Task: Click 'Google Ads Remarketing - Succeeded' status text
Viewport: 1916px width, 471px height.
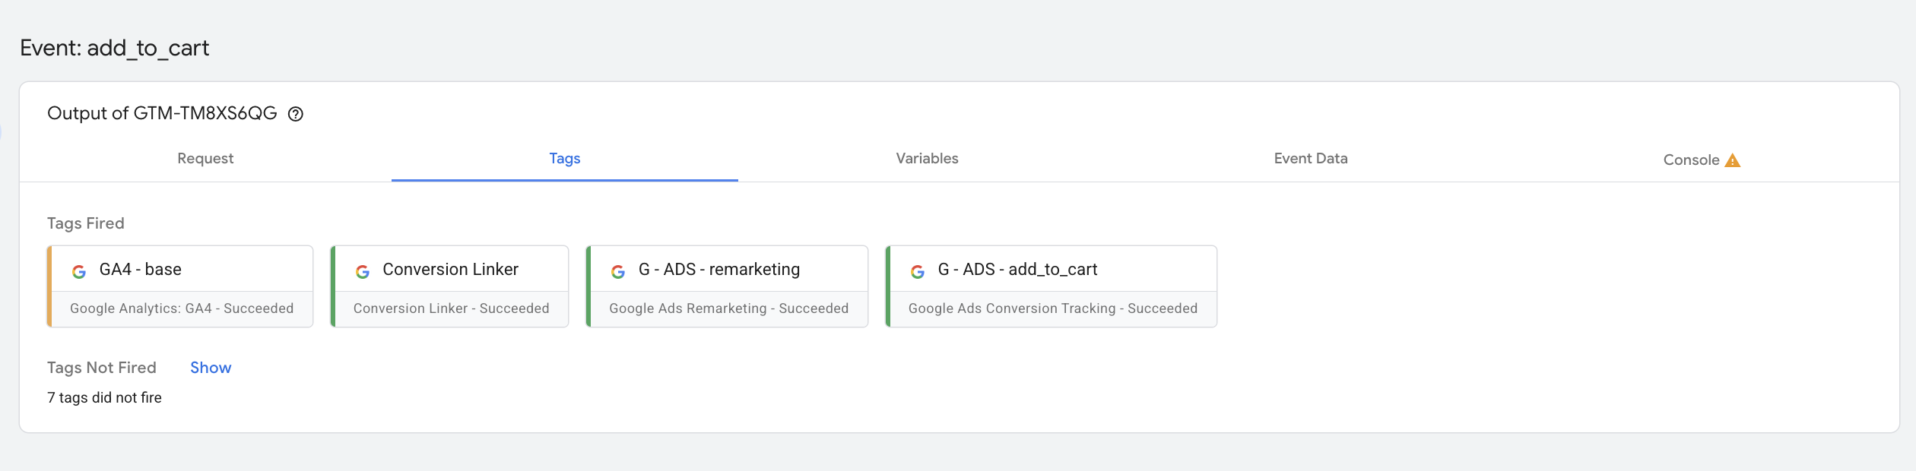Action: (x=728, y=308)
